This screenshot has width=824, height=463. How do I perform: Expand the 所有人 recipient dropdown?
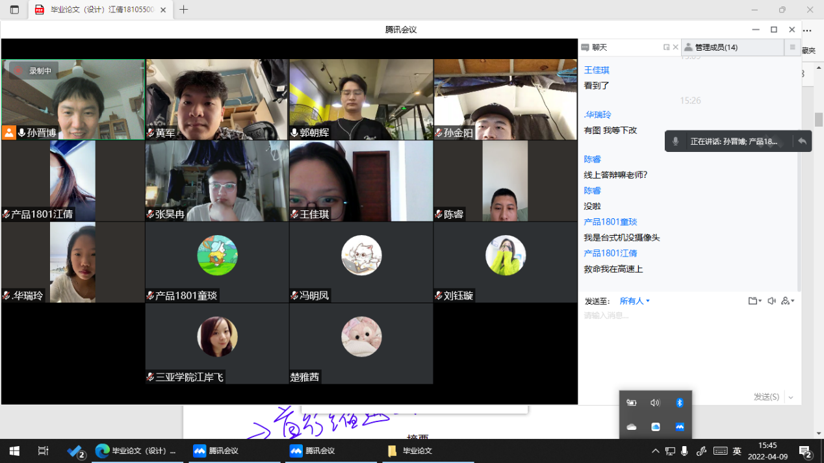coord(635,301)
